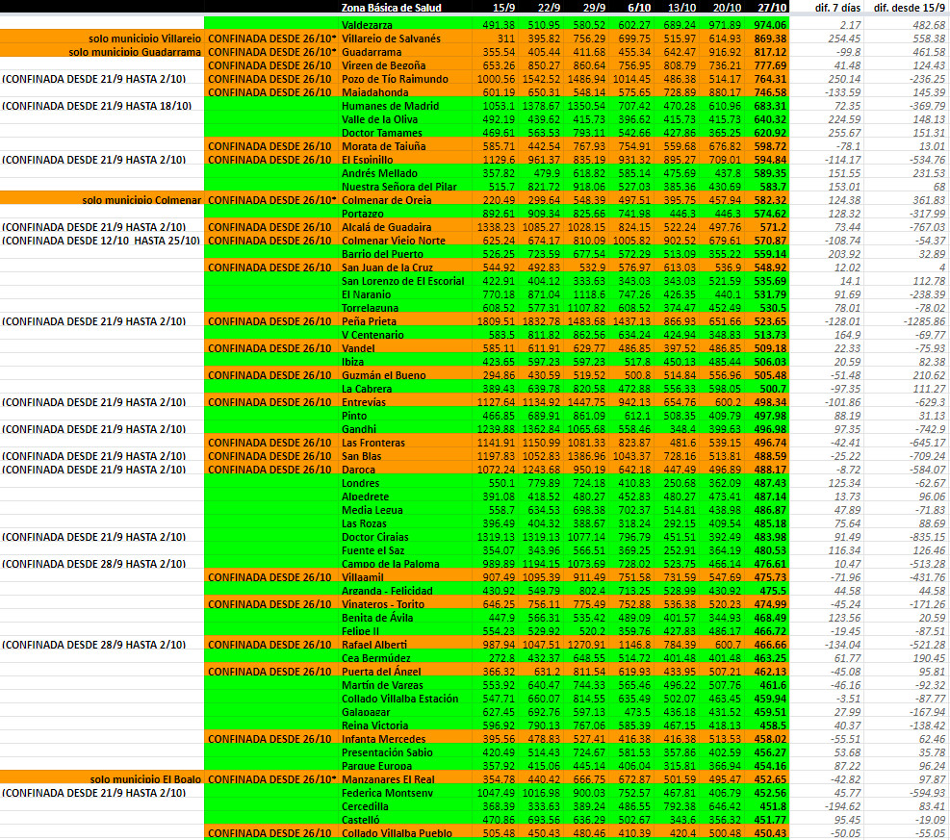
Task: Click Valdezarza's 27/10 value "974.06"
Action: (x=771, y=25)
